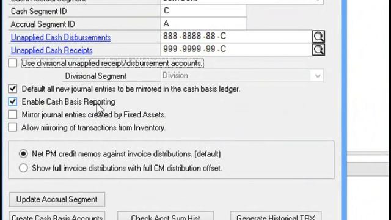
Task: Uncheck default mirroring of new journal entries
Action: pyautogui.click(x=12, y=89)
